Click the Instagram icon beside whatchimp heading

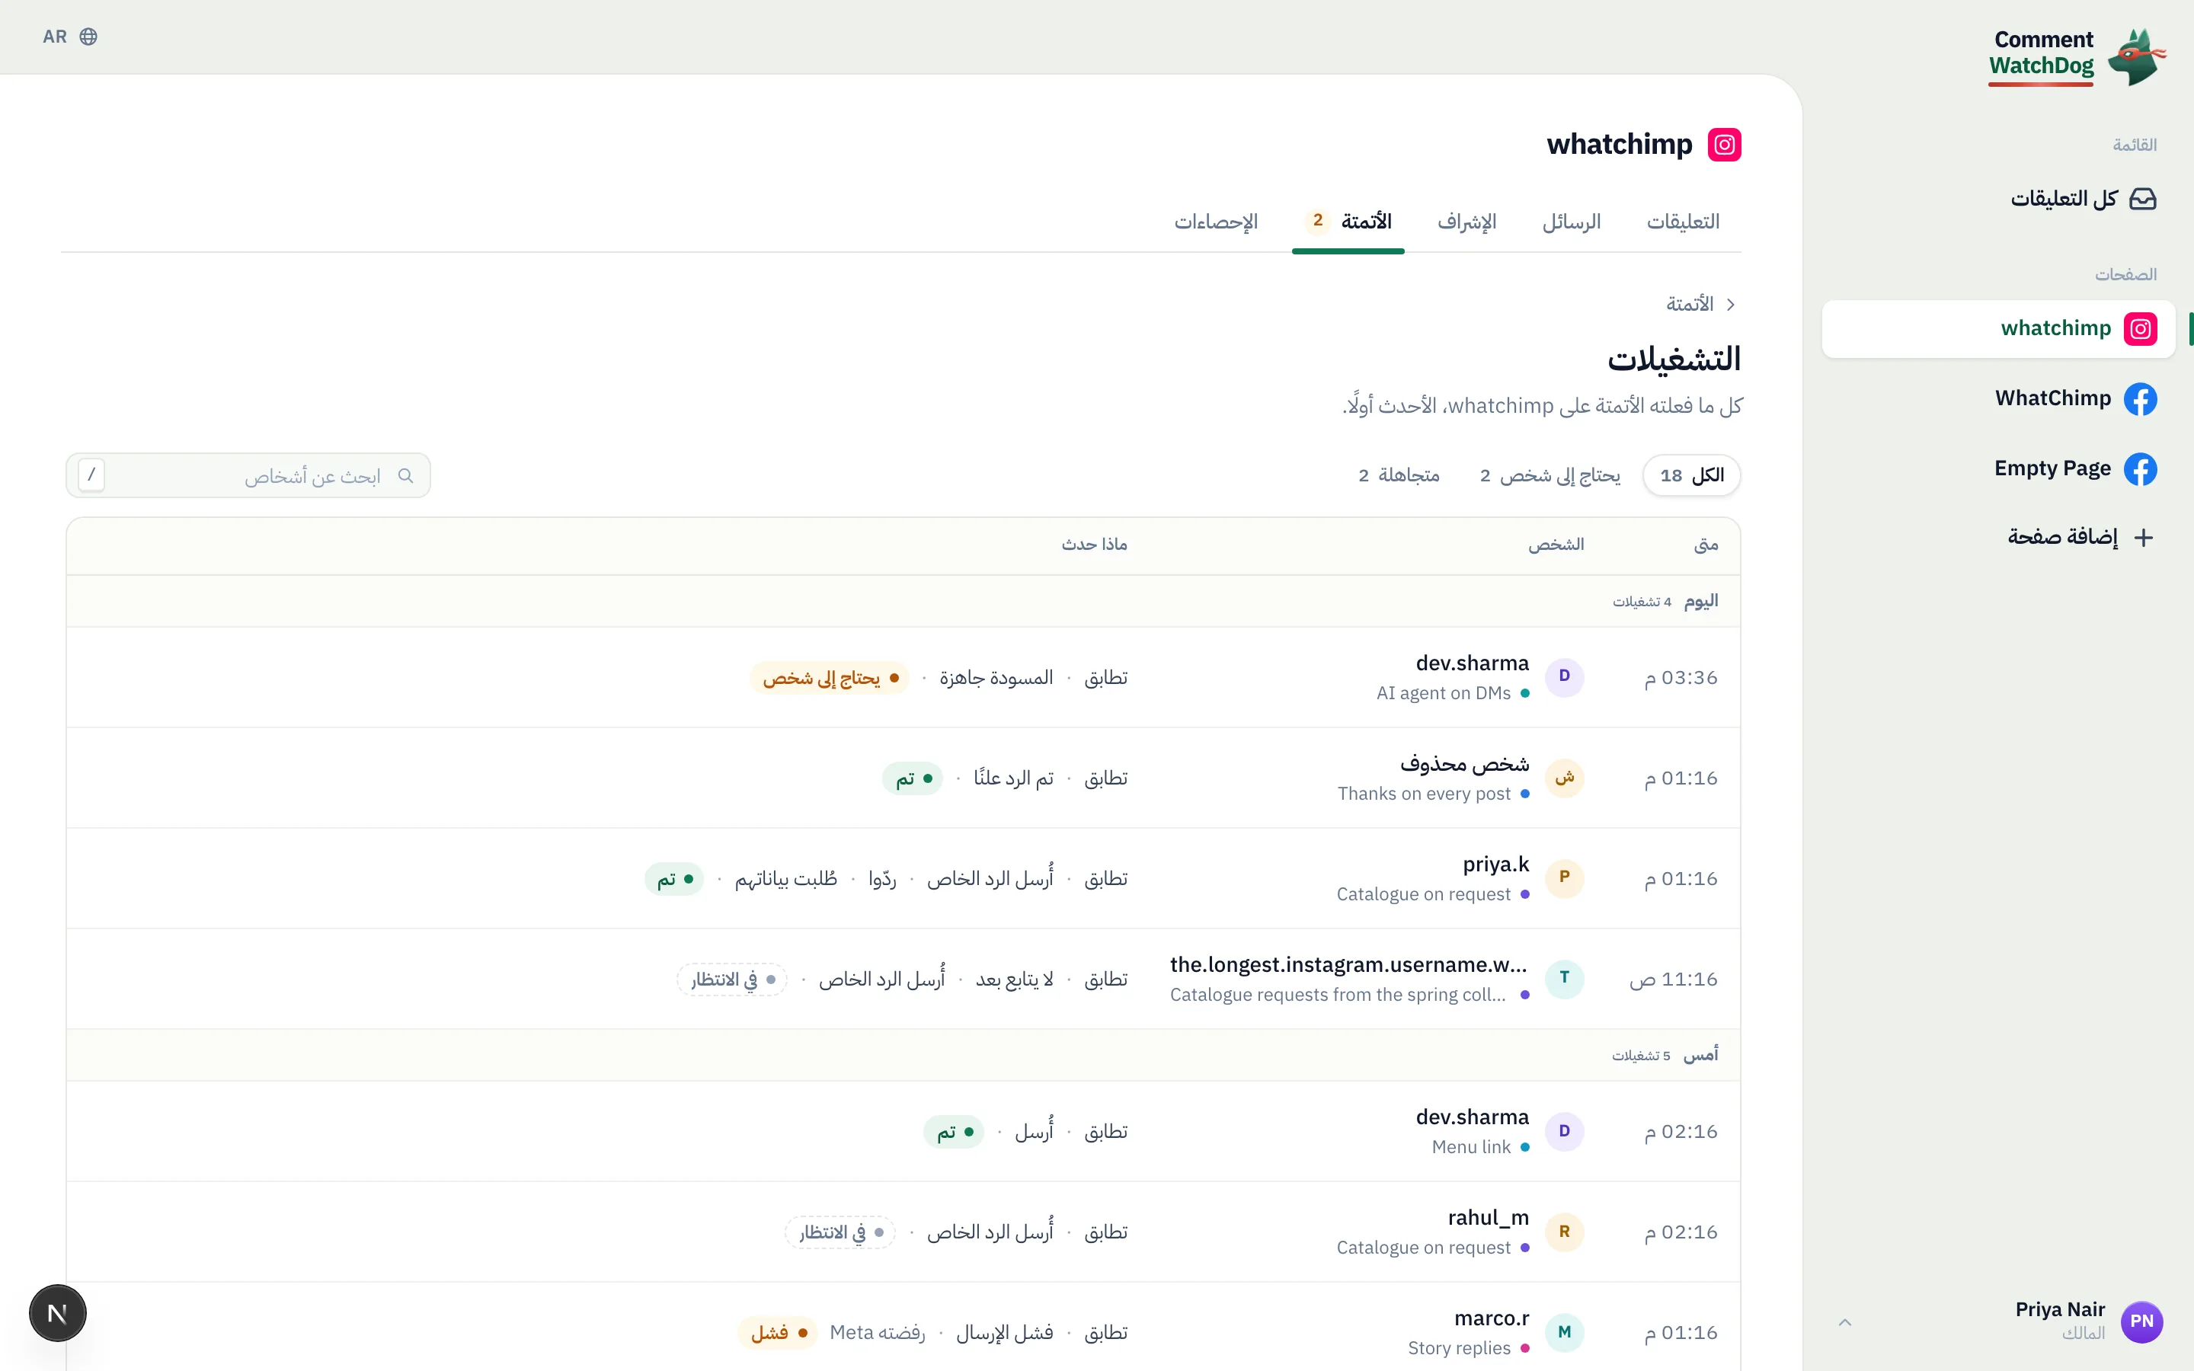1725,144
